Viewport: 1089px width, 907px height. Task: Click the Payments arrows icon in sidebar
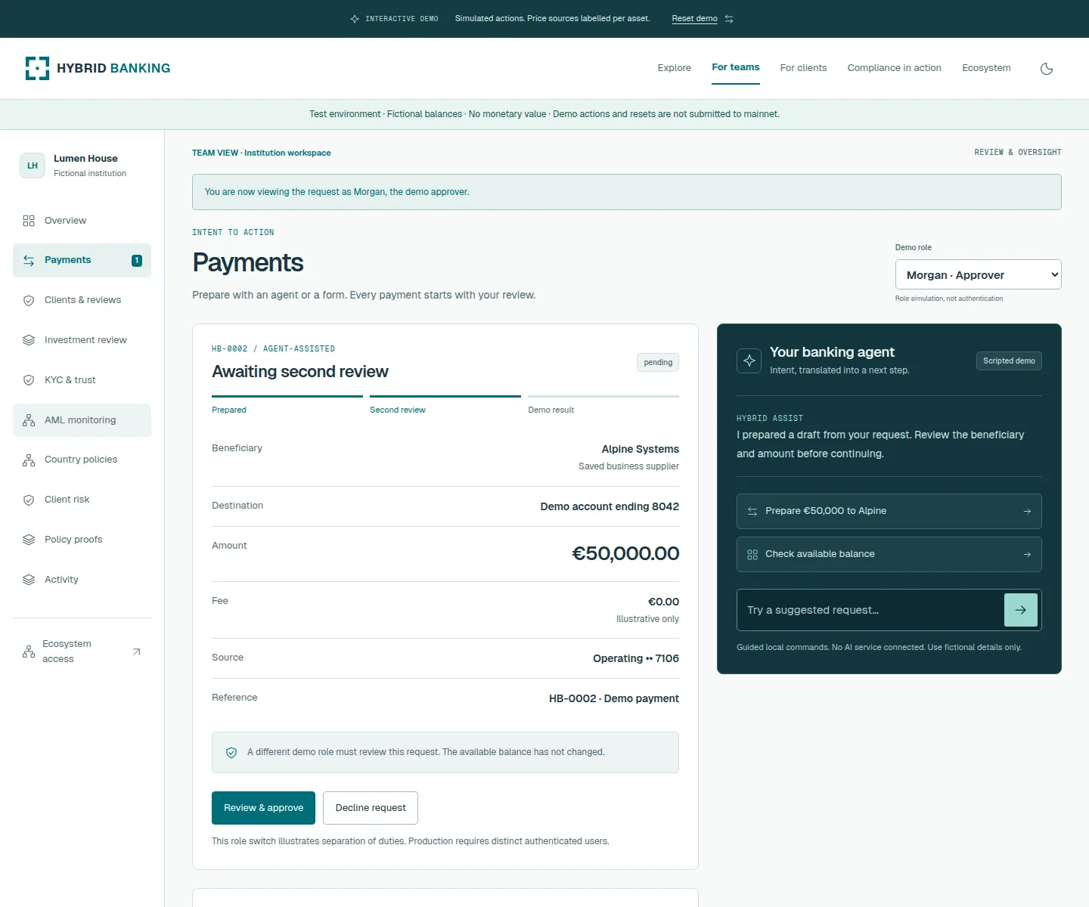click(x=29, y=261)
